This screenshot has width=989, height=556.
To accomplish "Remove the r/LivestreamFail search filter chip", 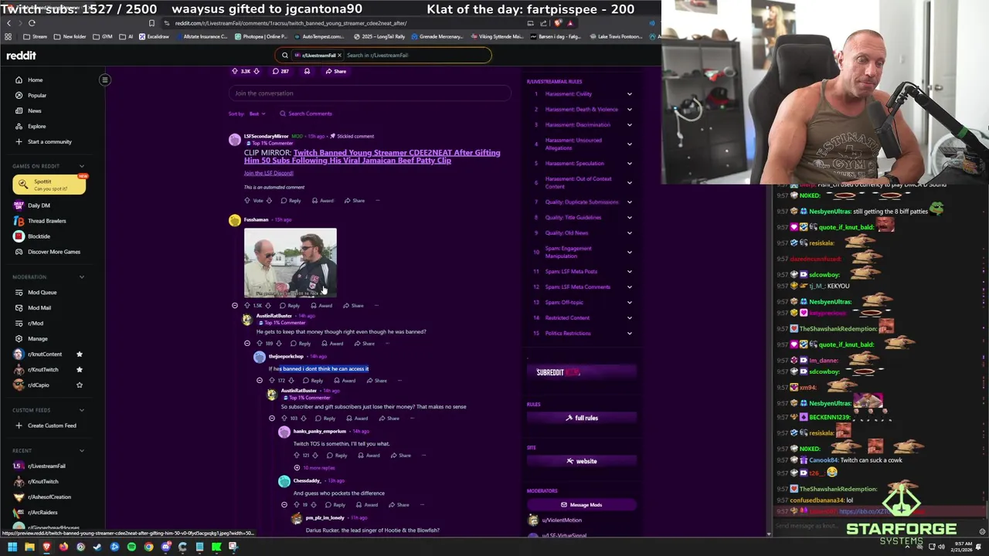I will (x=339, y=56).
